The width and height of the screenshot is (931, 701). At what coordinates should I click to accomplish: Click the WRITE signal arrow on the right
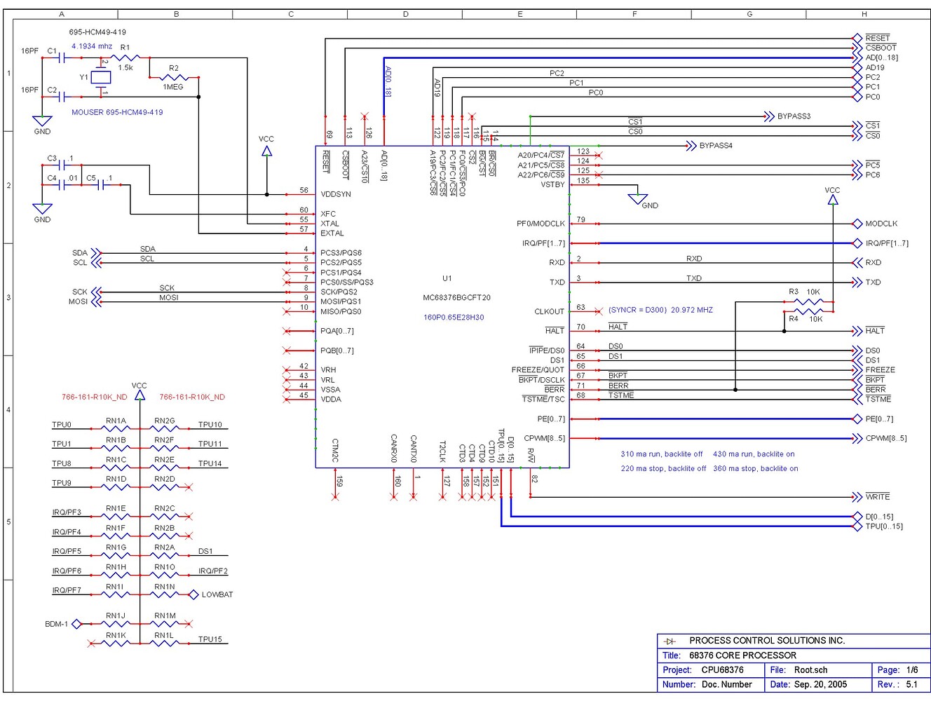click(x=857, y=497)
